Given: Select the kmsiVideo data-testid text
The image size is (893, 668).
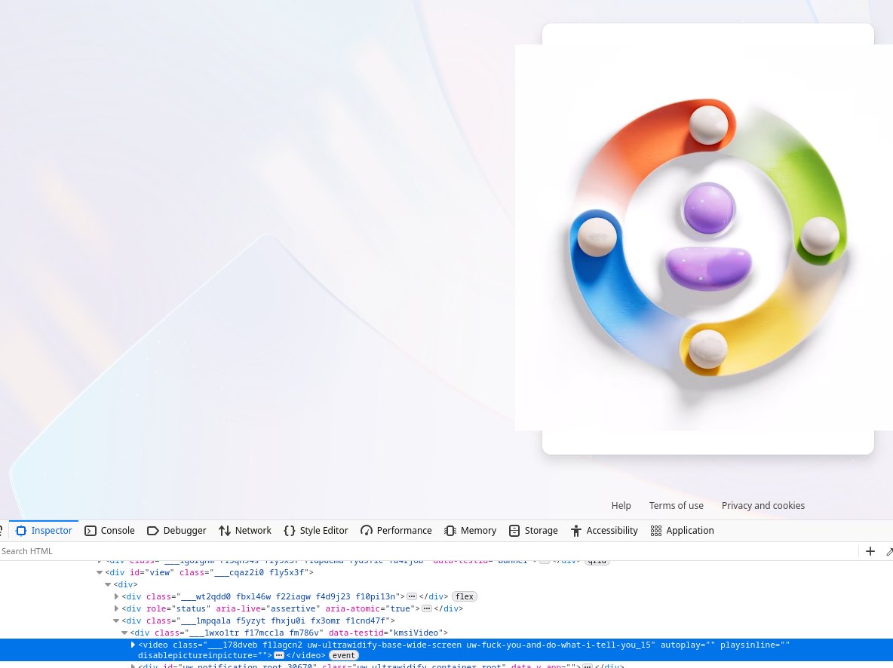Looking at the screenshot, I should (387, 633).
